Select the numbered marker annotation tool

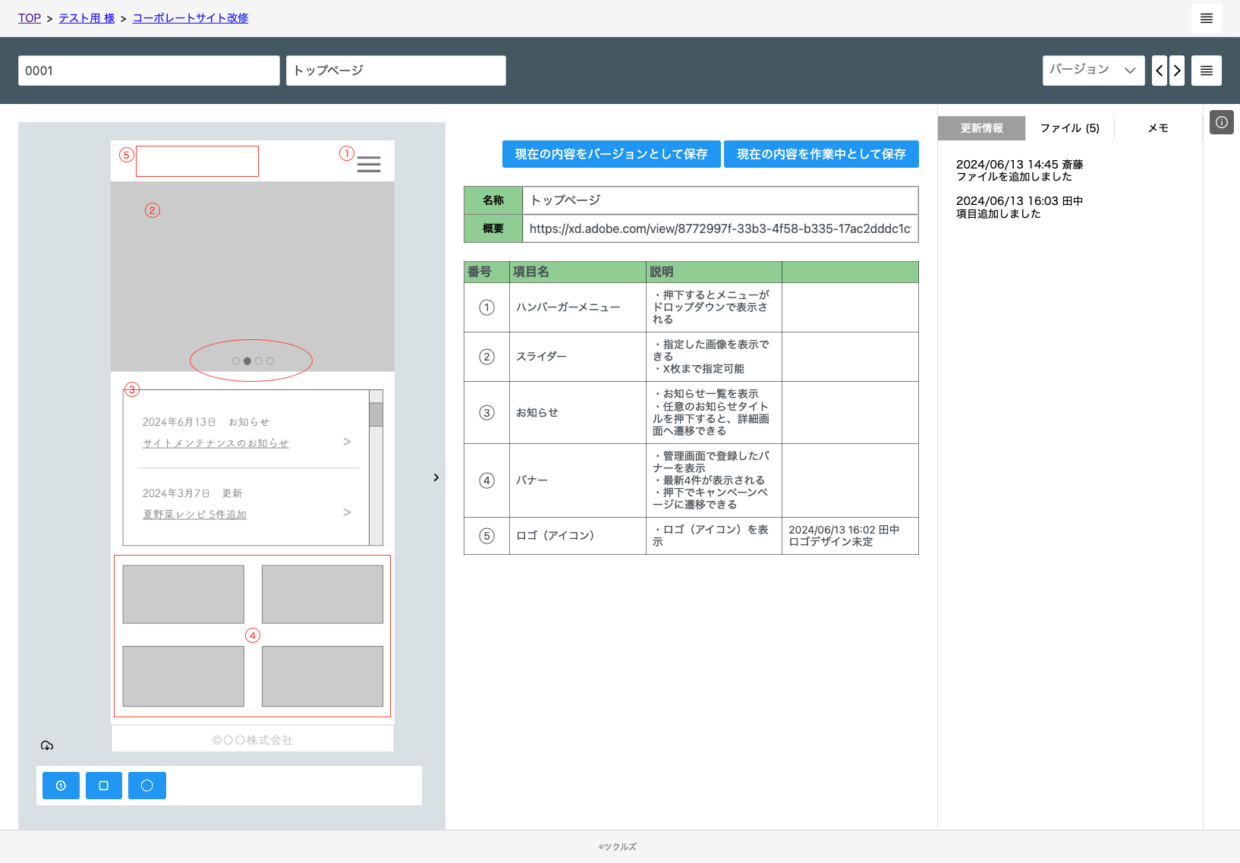click(x=61, y=786)
